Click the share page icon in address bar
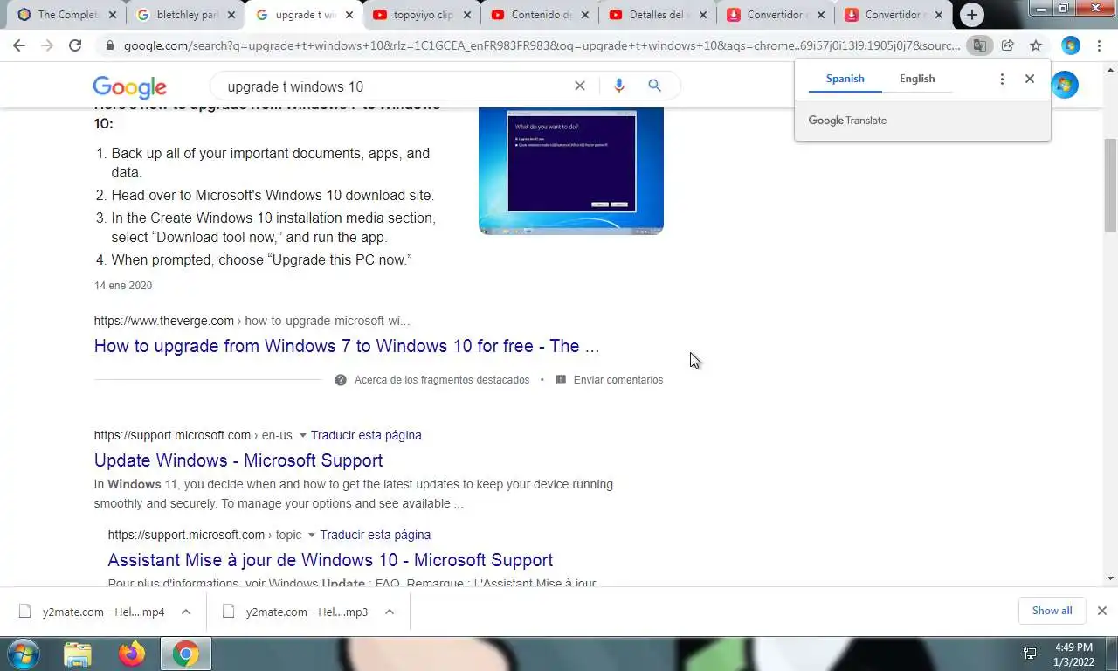 [x=1008, y=45]
